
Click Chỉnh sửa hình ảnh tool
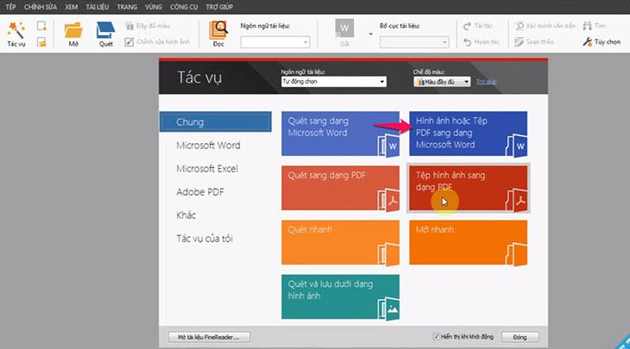[x=157, y=41]
